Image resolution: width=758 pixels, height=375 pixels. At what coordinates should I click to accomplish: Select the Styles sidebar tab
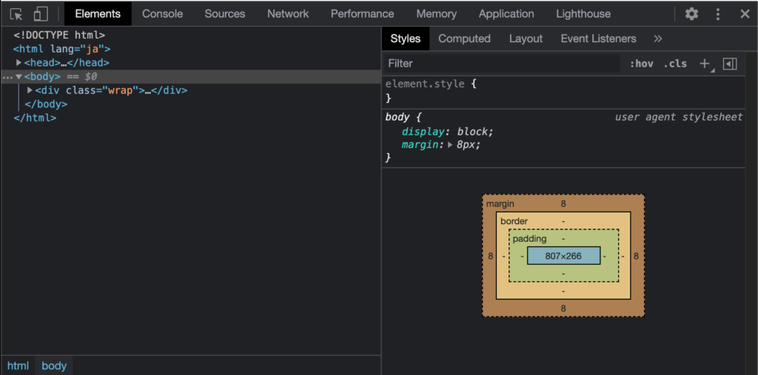tap(406, 38)
